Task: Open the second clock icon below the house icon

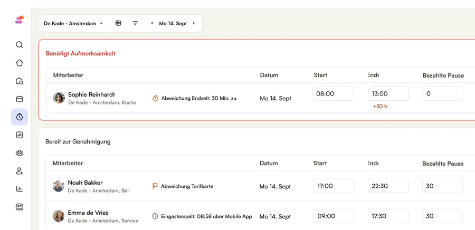Action: (x=20, y=81)
